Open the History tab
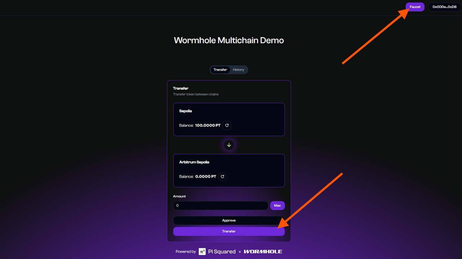Image resolution: width=462 pixels, height=259 pixels. coord(238,70)
